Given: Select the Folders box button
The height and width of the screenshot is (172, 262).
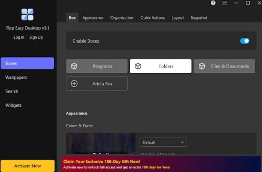Looking at the screenshot, I should 161,66.
